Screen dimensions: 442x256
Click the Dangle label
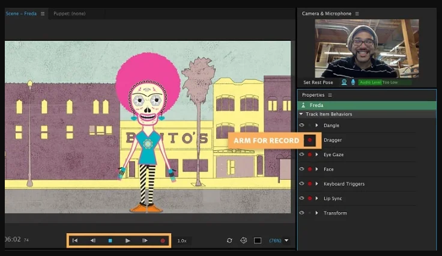point(331,126)
